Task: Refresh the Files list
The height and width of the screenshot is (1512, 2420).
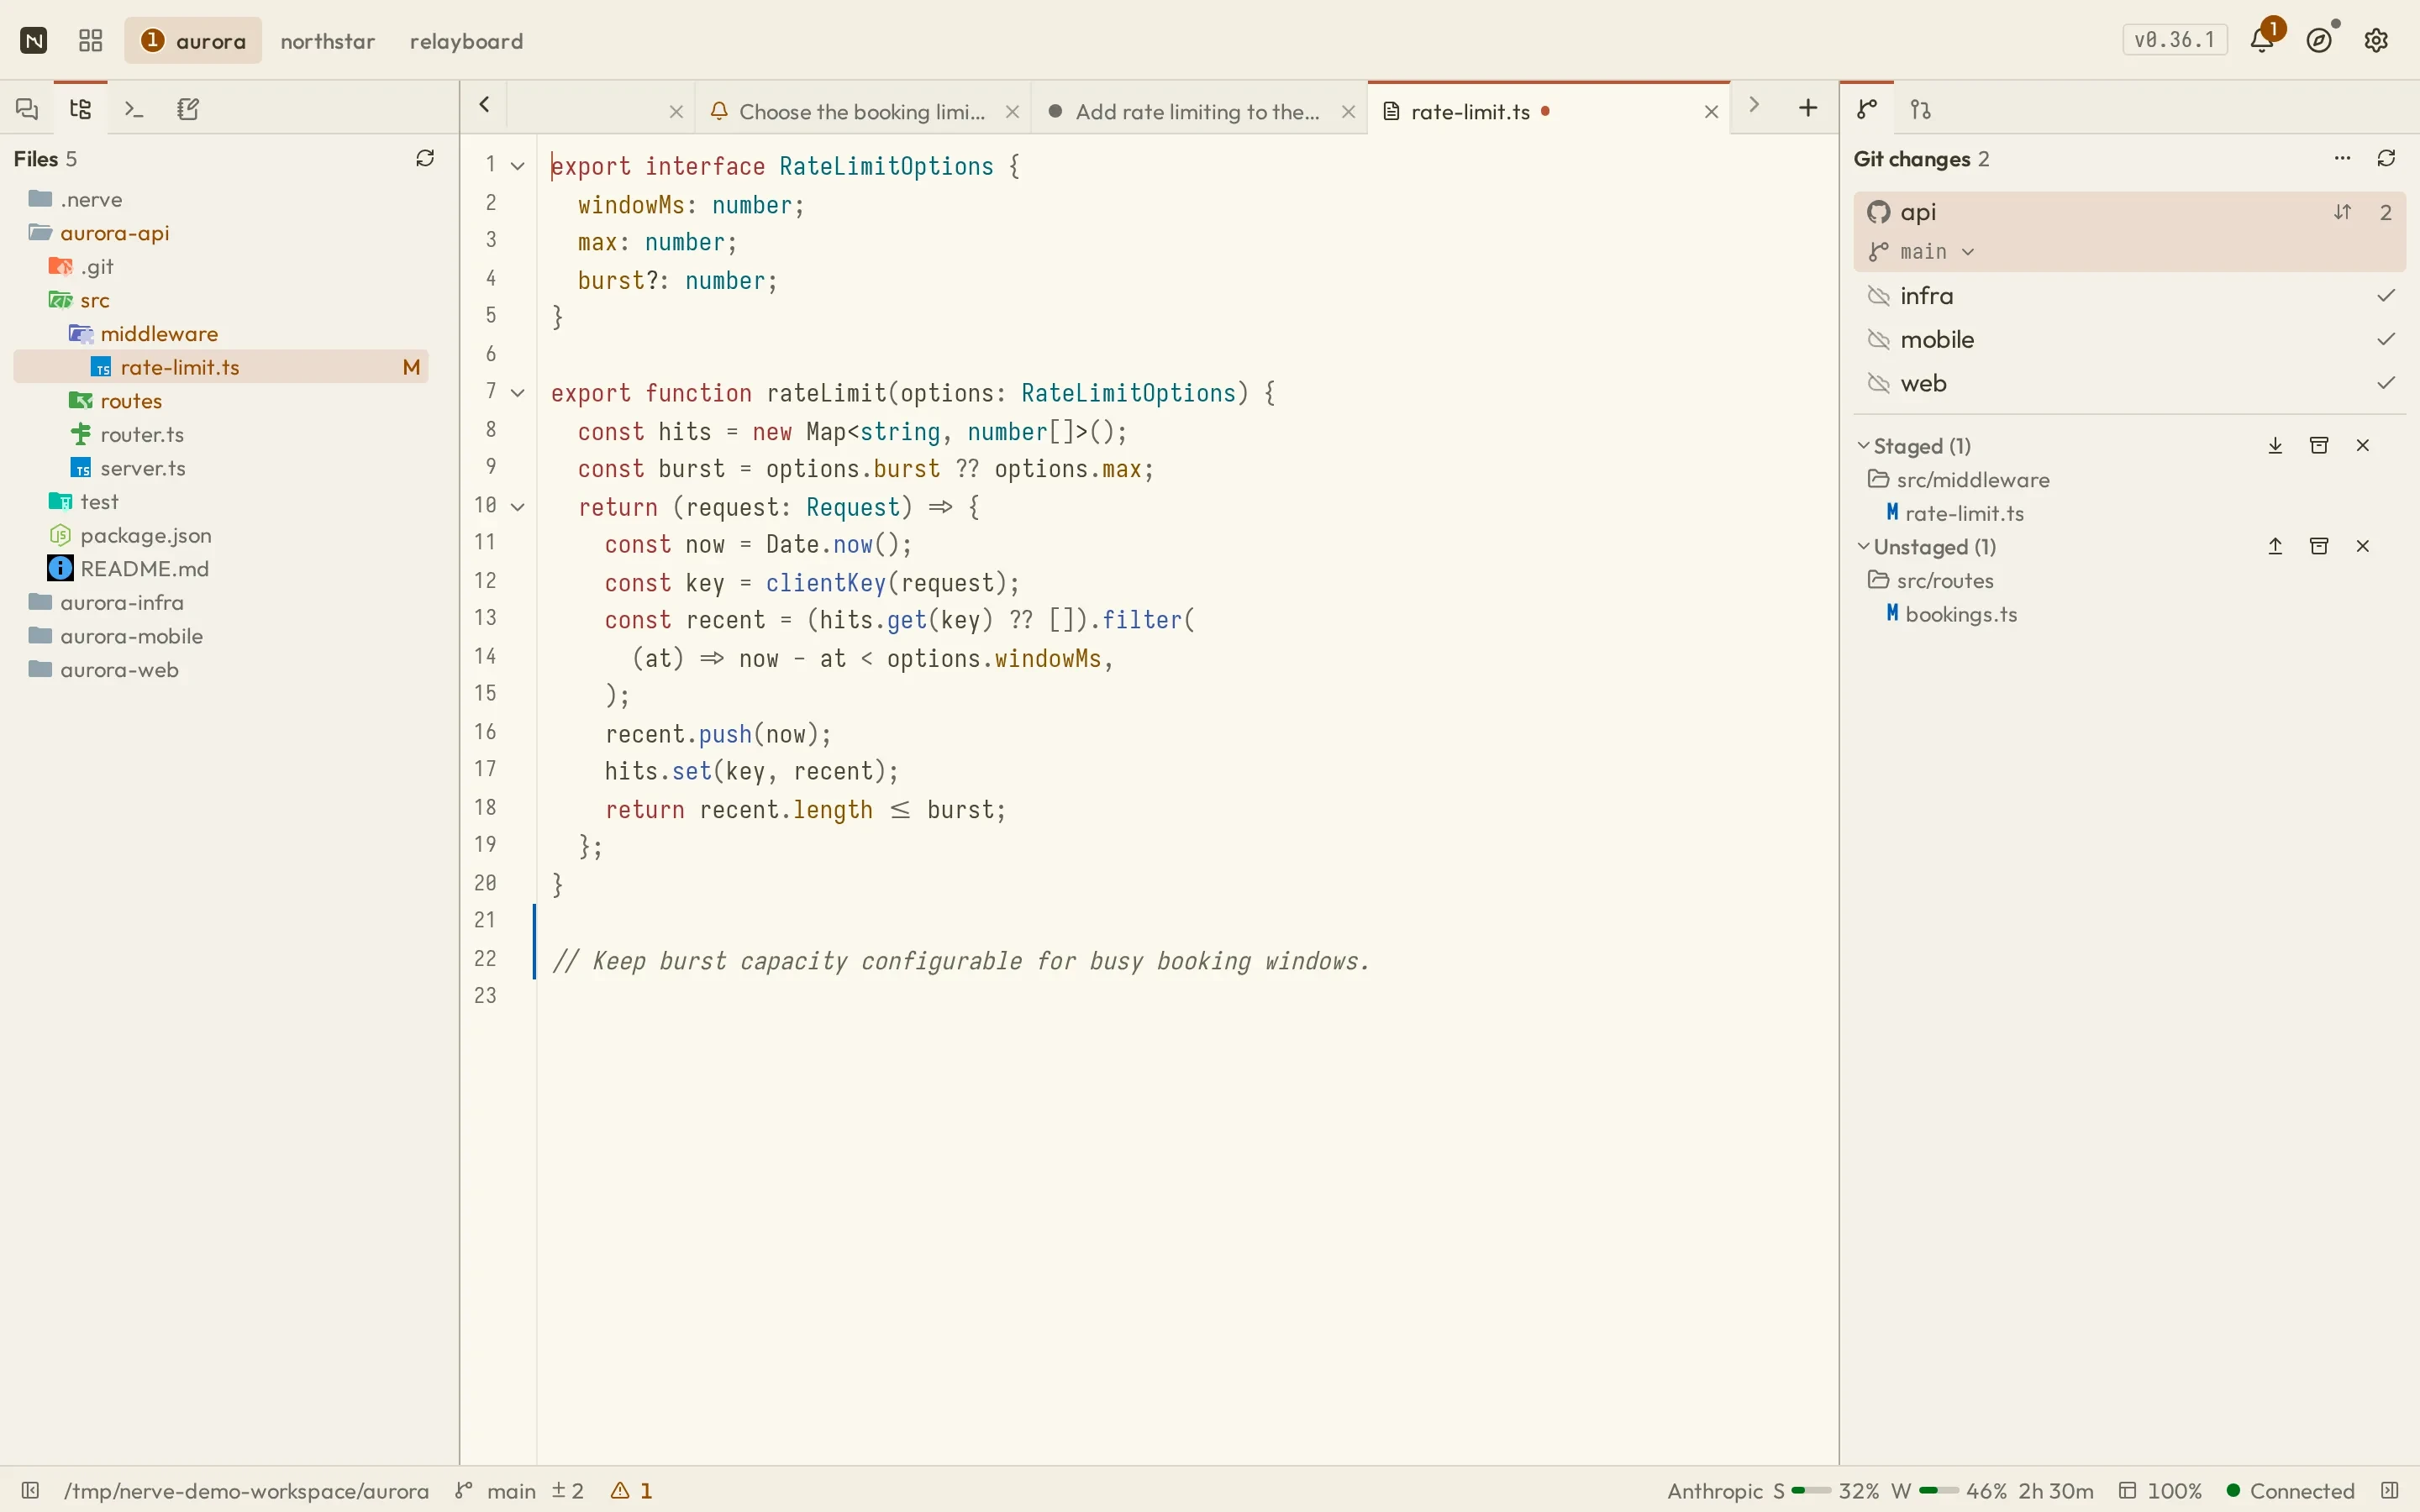Action: click(425, 158)
